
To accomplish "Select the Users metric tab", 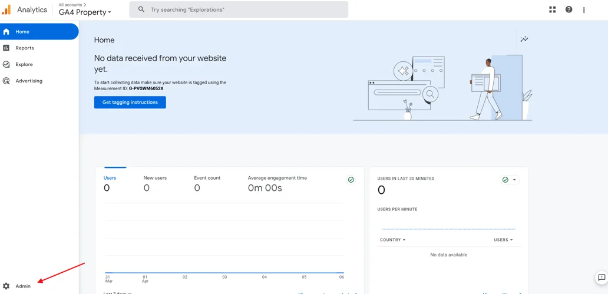I will coord(110,183).
